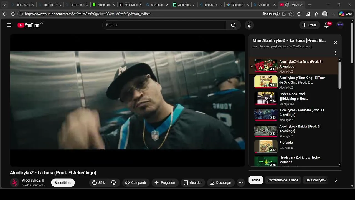
Task: Go to the YouTube home logo
Action: pyautogui.click(x=29, y=25)
